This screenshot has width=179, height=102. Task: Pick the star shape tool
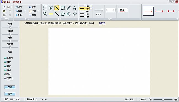point(63,14)
